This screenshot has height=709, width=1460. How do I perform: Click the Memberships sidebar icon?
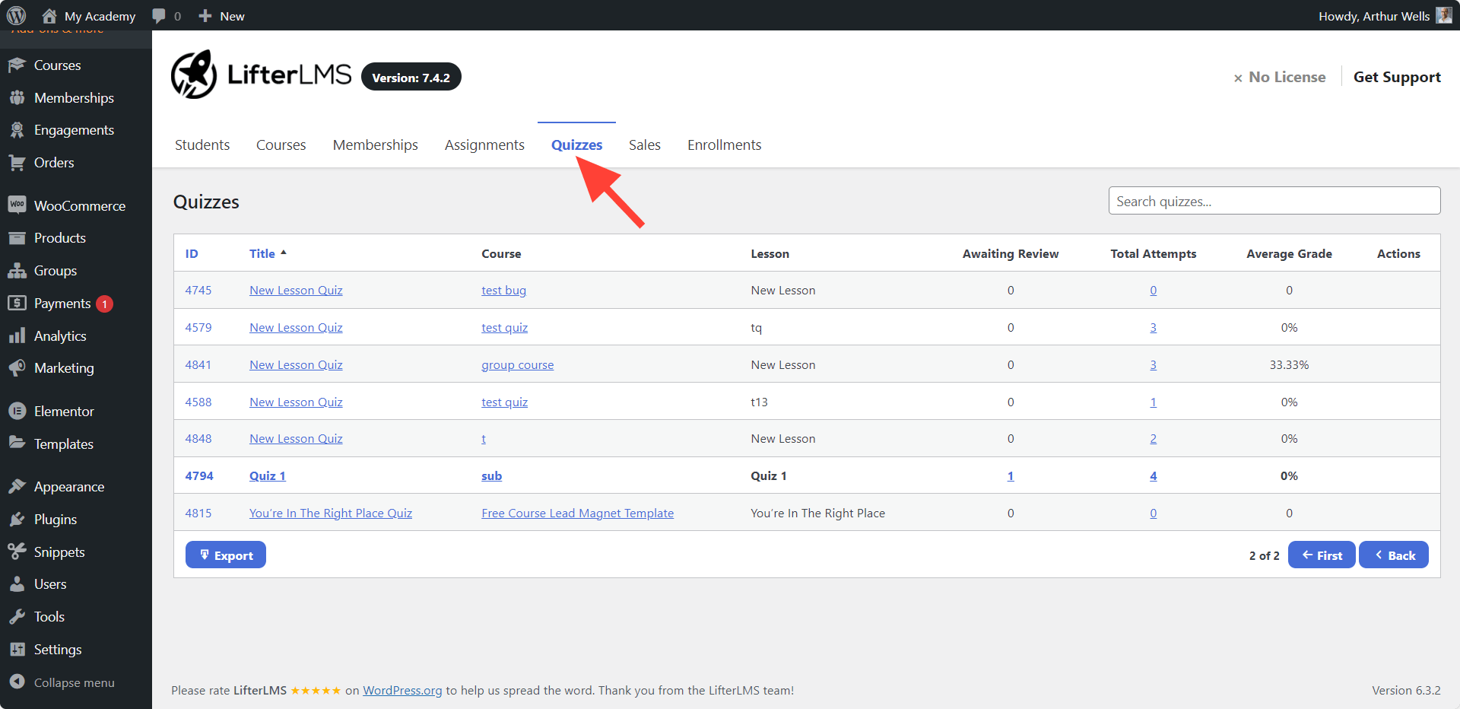click(x=17, y=97)
